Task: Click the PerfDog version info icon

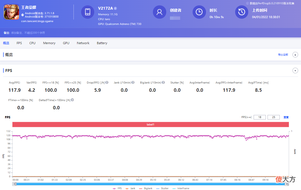Action: pyautogui.click(x=247, y=3)
